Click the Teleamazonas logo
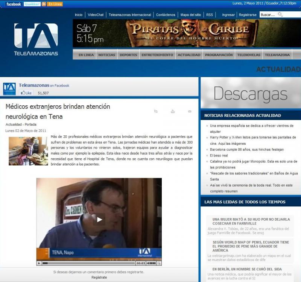This screenshot has width=301, height=282. [x=36, y=39]
